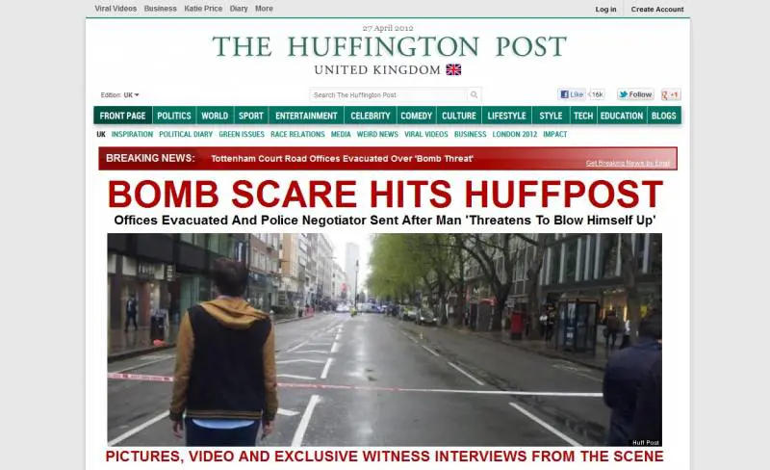
Task: Go to the Media sub-section
Action: [x=341, y=134]
